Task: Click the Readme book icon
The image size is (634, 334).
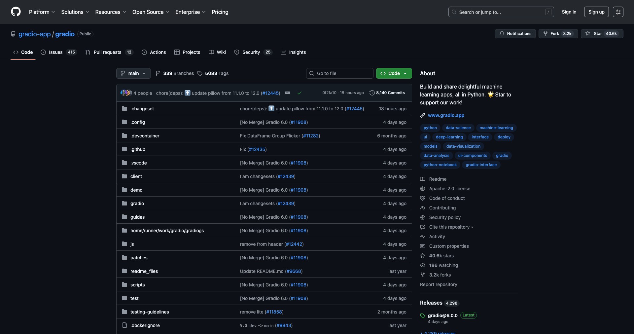Action: click(x=423, y=179)
